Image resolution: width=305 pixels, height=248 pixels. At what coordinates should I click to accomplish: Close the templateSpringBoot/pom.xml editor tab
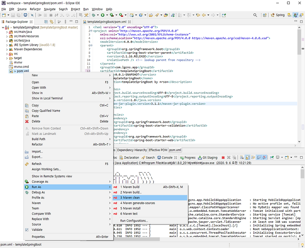coord(130,22)
